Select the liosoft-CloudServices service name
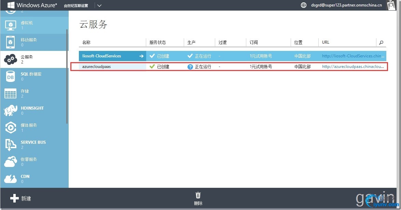 pos(101,56)
